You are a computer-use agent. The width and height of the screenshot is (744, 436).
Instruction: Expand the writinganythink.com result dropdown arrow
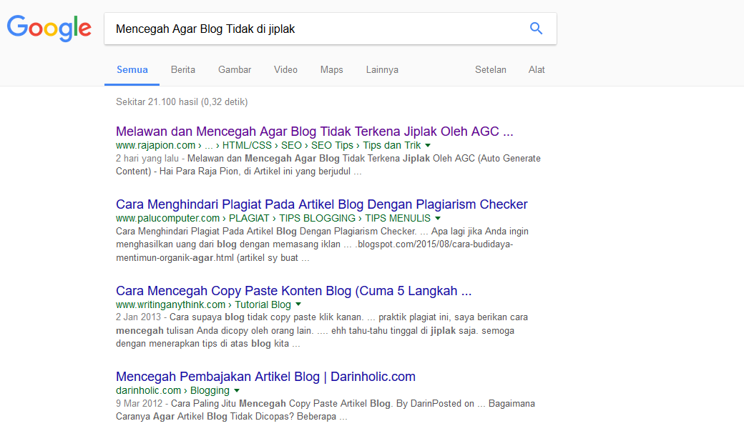pyautogui.click(x=298, y=304)
